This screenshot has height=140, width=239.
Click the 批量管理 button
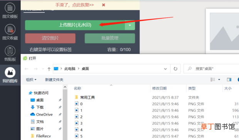(110, 38)
